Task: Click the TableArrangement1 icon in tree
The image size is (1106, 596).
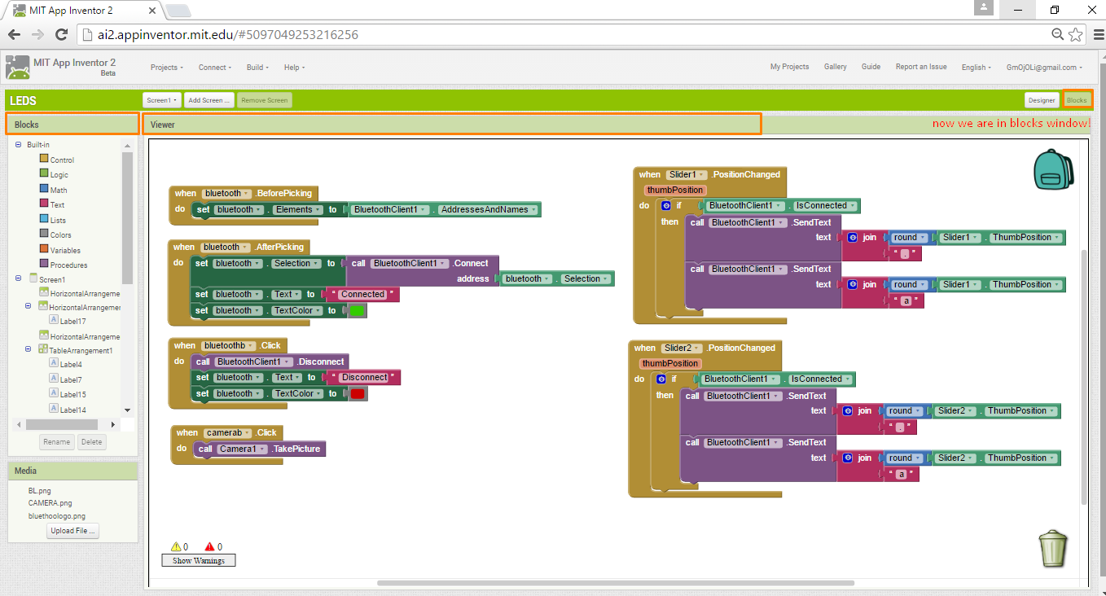Action: click(42, 349)
